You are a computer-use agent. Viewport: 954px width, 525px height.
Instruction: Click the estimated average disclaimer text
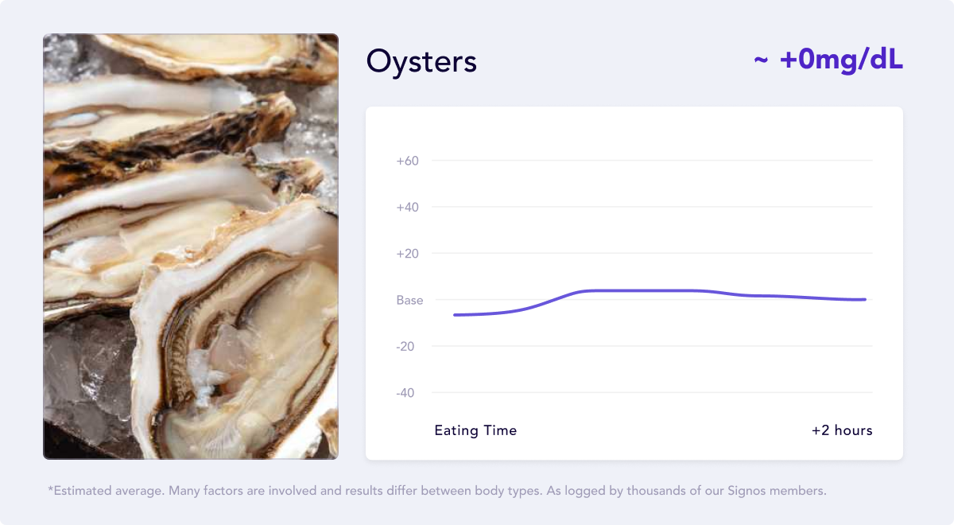[437, 491]
